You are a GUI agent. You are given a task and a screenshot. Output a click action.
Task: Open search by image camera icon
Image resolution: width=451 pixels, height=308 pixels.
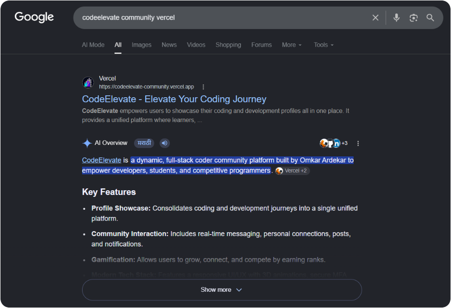click(413, 18)
